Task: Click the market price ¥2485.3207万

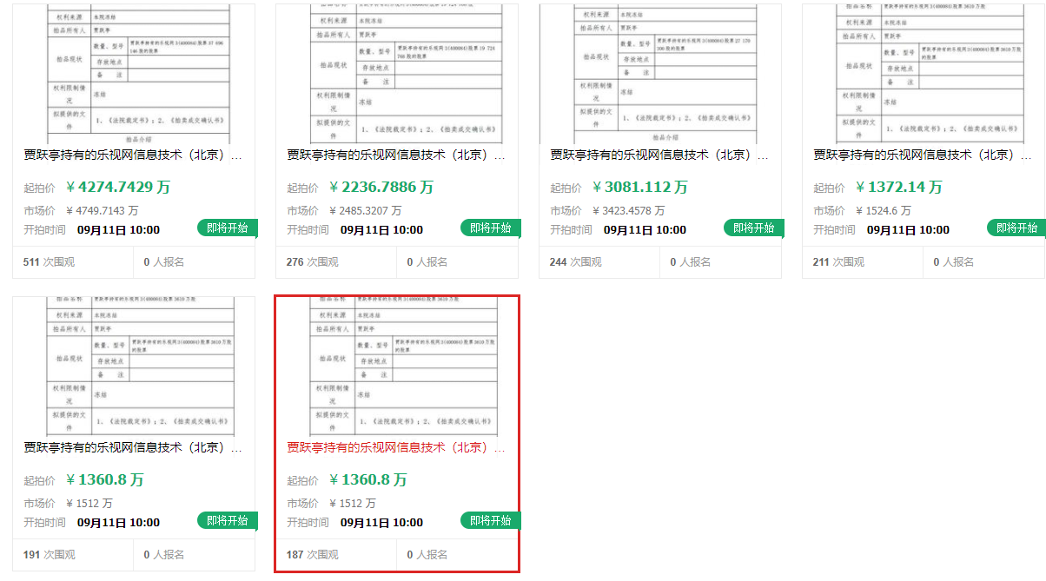Action: point(366,211)
